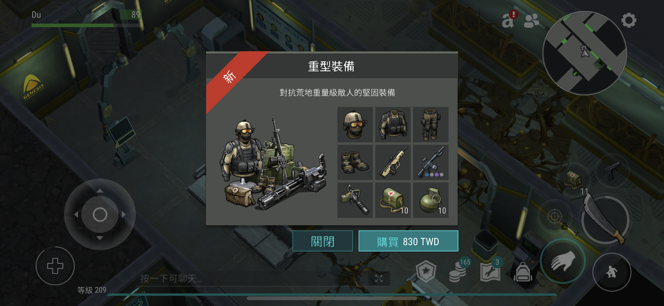664x306 pixels.
Task: Open the backpack inventory icon
Action: point(523,272)
